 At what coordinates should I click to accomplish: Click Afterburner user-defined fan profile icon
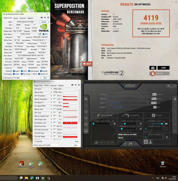point(150,142)
